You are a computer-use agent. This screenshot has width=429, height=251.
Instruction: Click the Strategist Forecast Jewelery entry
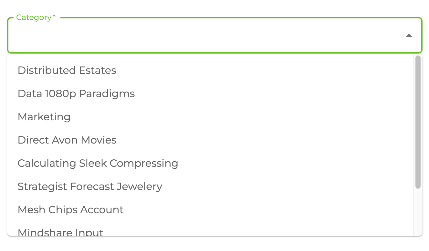pyautogui.click(x=90, y=186)
